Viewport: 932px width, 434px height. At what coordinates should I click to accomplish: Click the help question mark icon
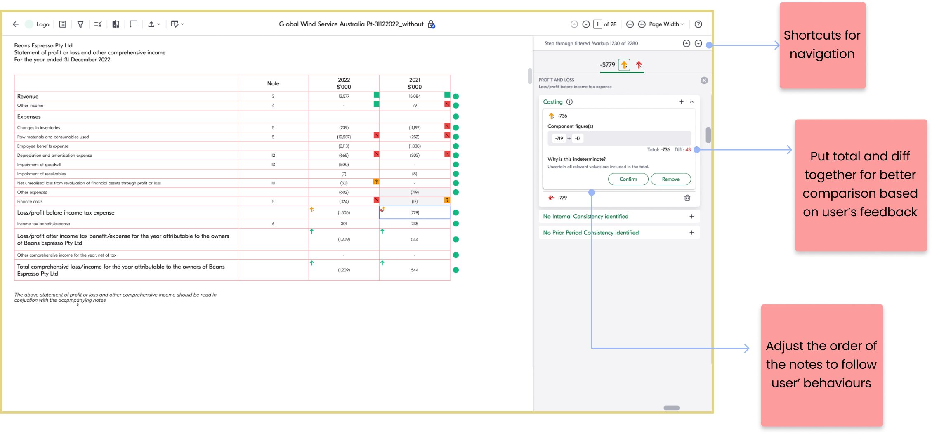tap(698, 24)
